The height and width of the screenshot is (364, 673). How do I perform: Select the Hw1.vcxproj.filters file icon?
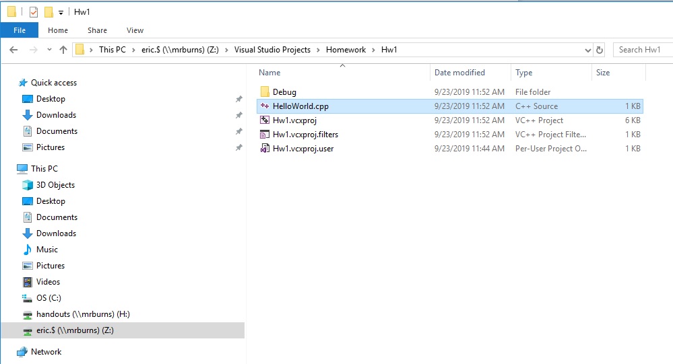click(x=265, y=134)
